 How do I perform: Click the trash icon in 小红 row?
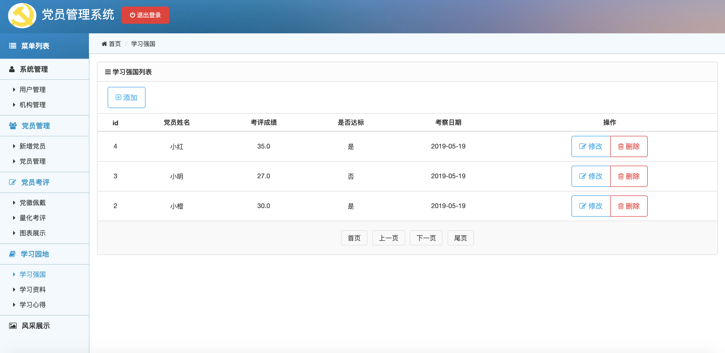621,146
